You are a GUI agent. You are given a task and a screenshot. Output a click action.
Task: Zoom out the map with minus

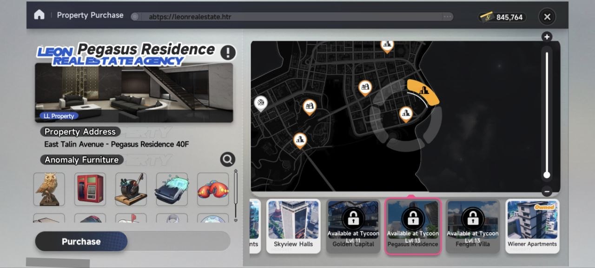pos(547,191)
